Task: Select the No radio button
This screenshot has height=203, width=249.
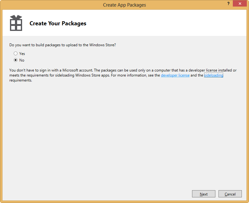Action: tap(16, 60)
